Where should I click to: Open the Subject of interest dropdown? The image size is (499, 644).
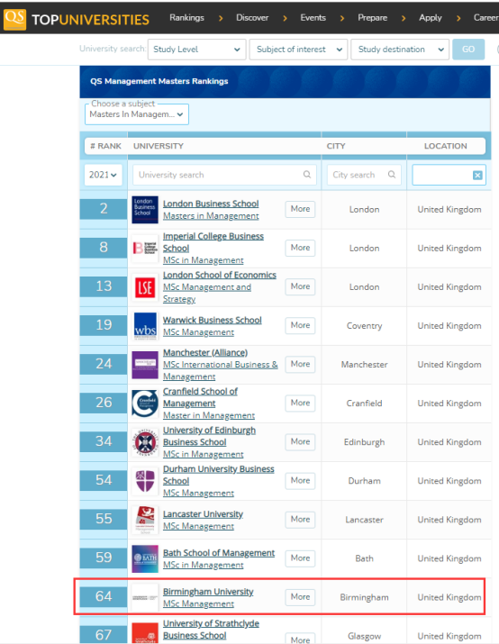pos(298,50)
